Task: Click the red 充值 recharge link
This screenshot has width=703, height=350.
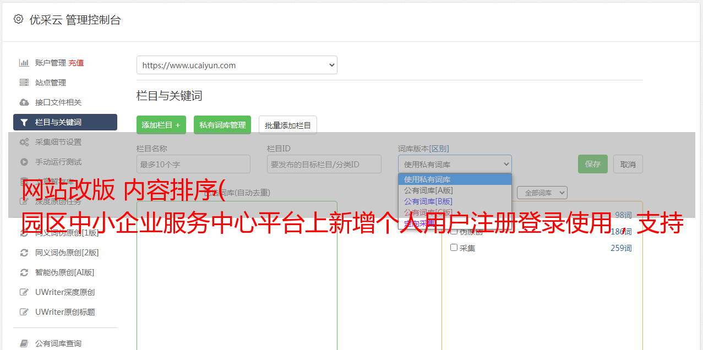Action: [x=76, y=63]
